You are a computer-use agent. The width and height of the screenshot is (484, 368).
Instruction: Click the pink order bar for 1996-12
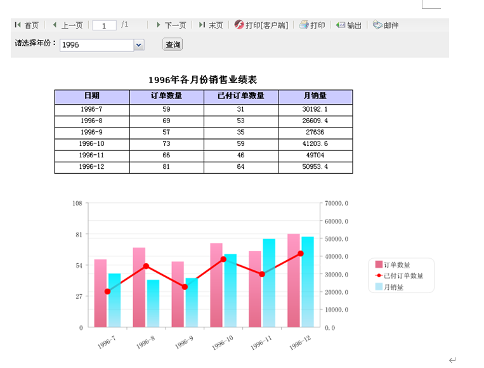tap(294, 280)
